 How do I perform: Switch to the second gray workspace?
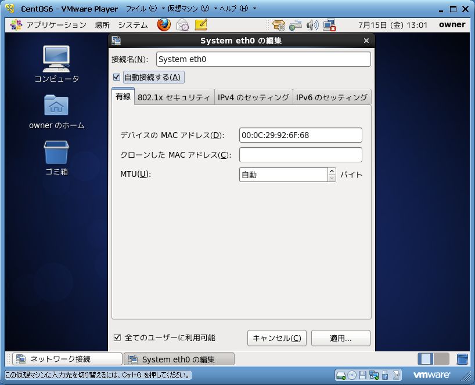(441, 359)
